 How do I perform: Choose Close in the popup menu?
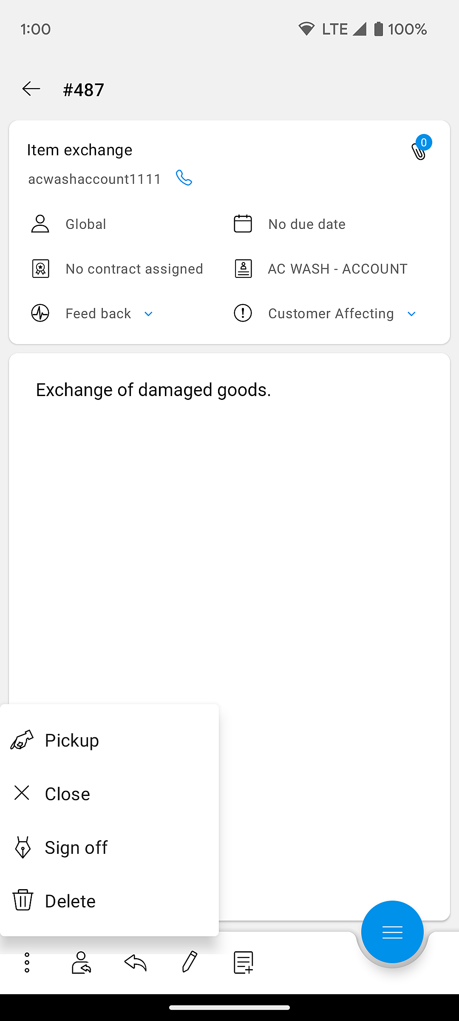[67, 794]
